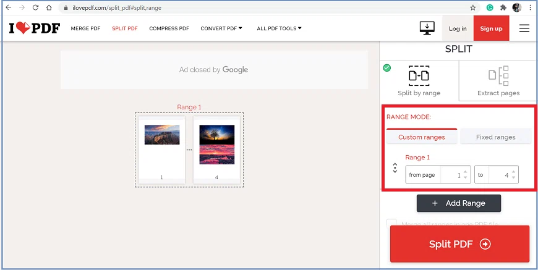Viewport: 538px width, 270px height.
Task: Click the Sign up button
Action: 492,28
